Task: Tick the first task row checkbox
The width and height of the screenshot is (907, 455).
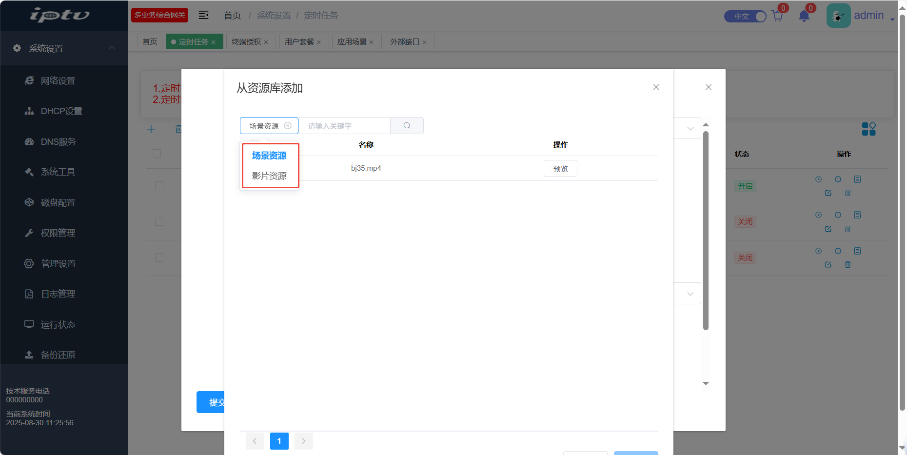Action: coord(159,186)
